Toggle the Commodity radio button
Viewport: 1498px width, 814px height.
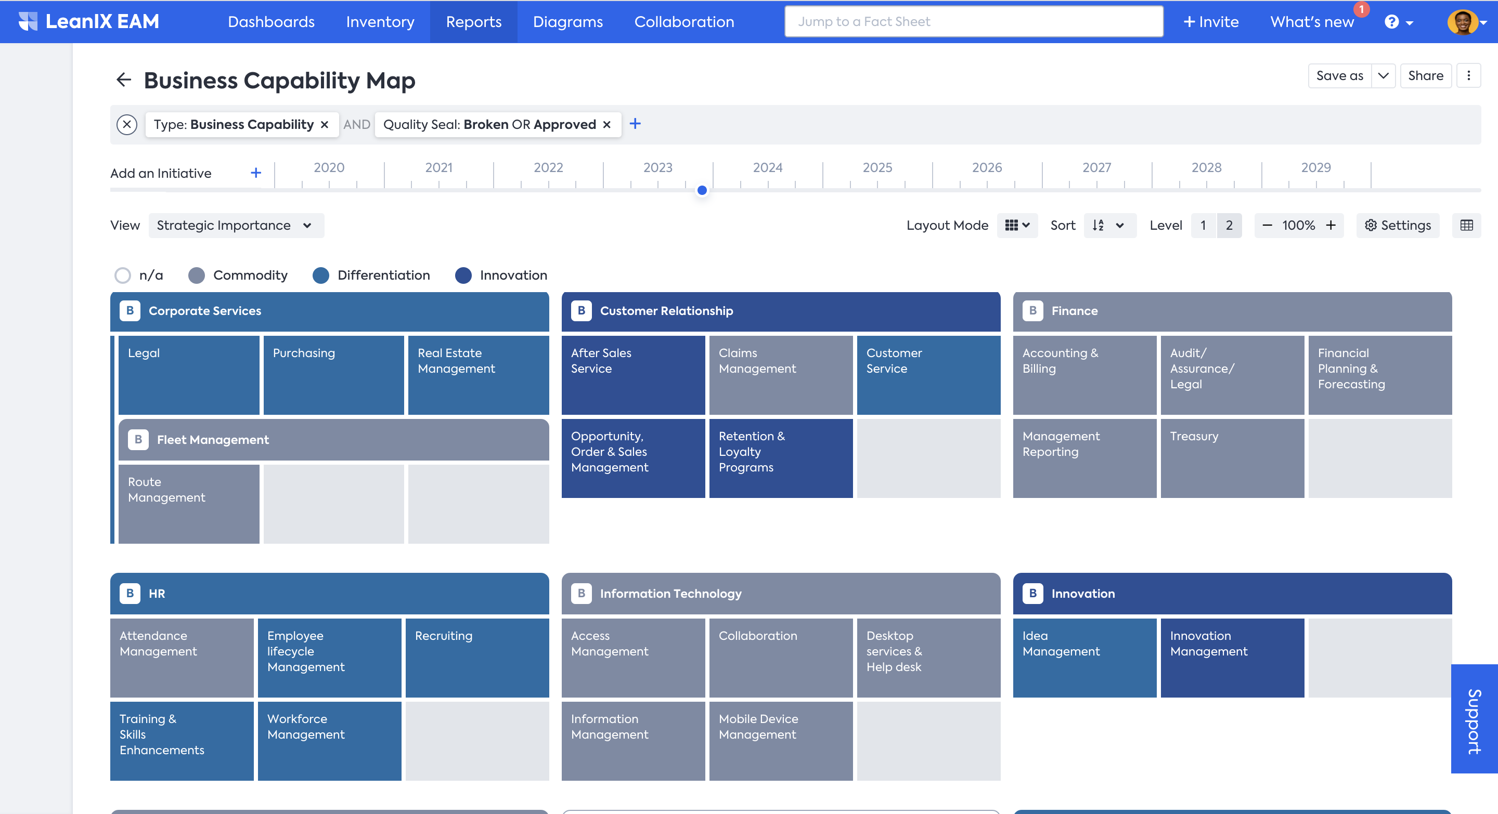(x=198, y=274)
